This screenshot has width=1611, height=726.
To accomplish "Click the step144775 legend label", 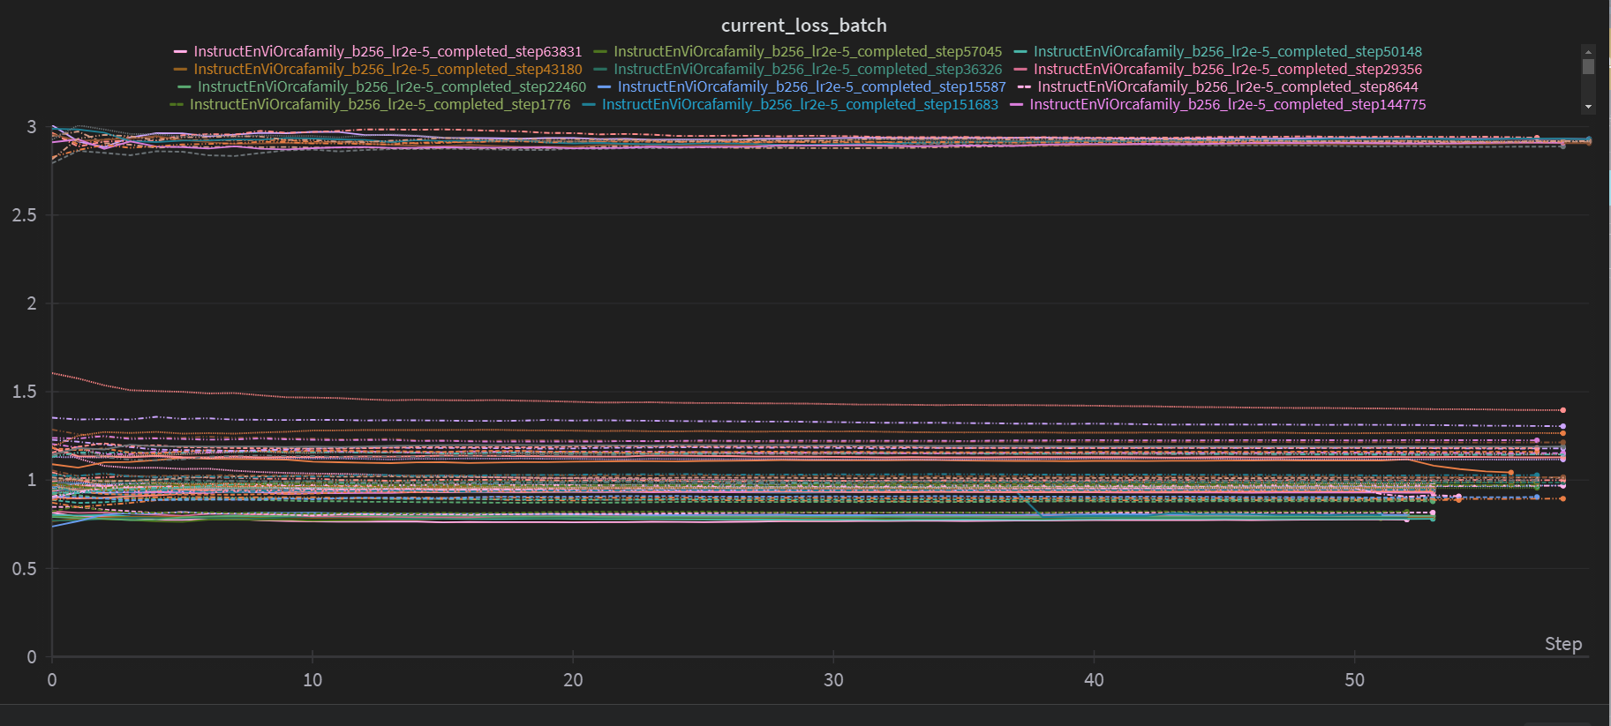I will 1227,105.
